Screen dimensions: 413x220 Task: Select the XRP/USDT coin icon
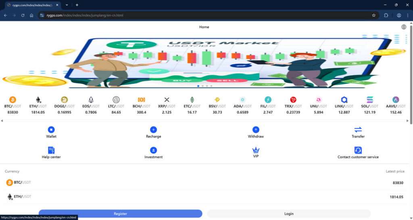coord(167,100)
